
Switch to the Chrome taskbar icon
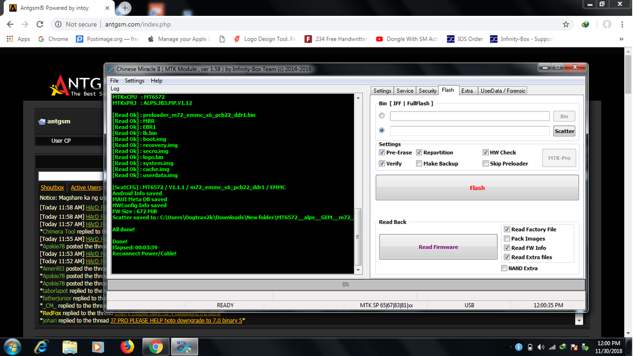[x=156, y=347]
